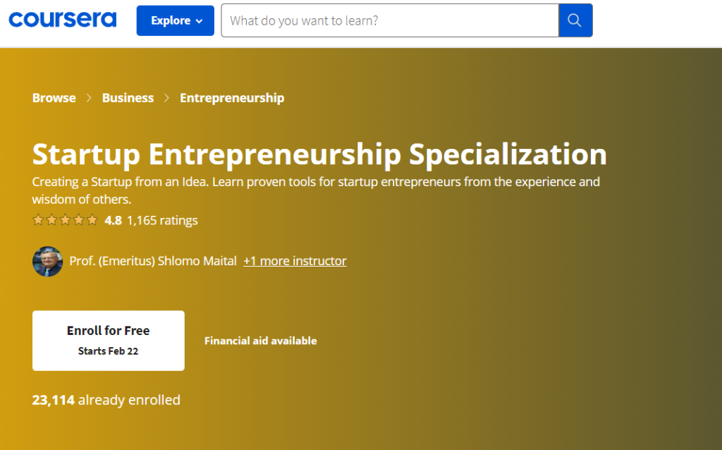Click the Coursera logo

(62, 20)
